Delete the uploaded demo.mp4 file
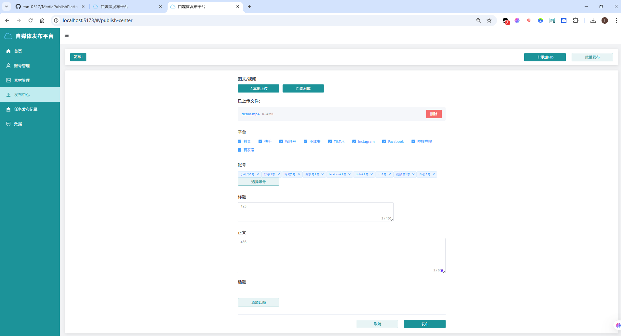 (434, 114)
